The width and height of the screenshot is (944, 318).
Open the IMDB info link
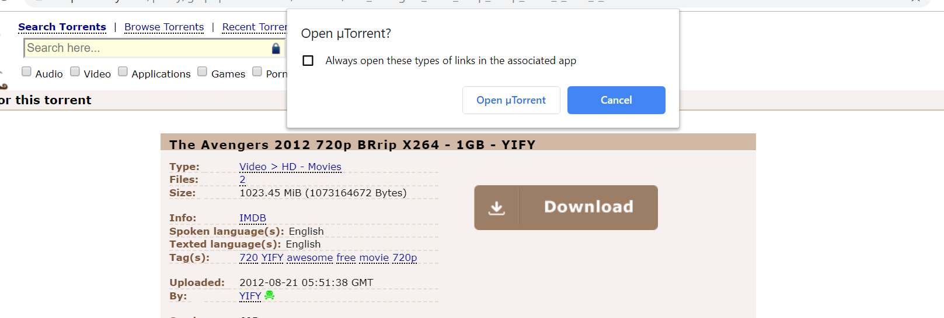253,218
